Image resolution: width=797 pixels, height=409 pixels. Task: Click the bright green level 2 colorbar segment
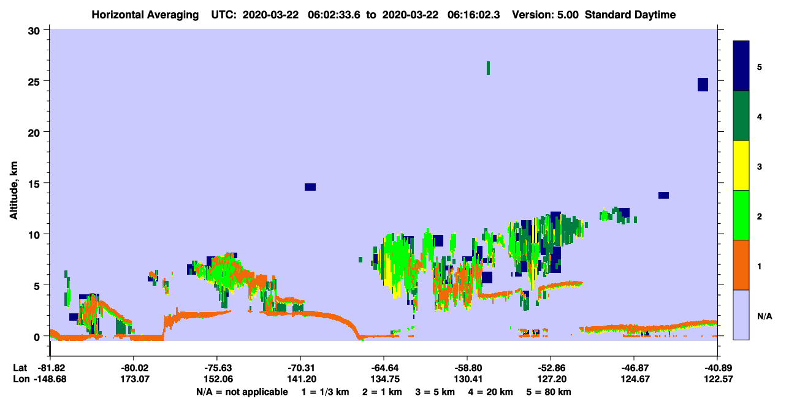click(x=741, y=215)
